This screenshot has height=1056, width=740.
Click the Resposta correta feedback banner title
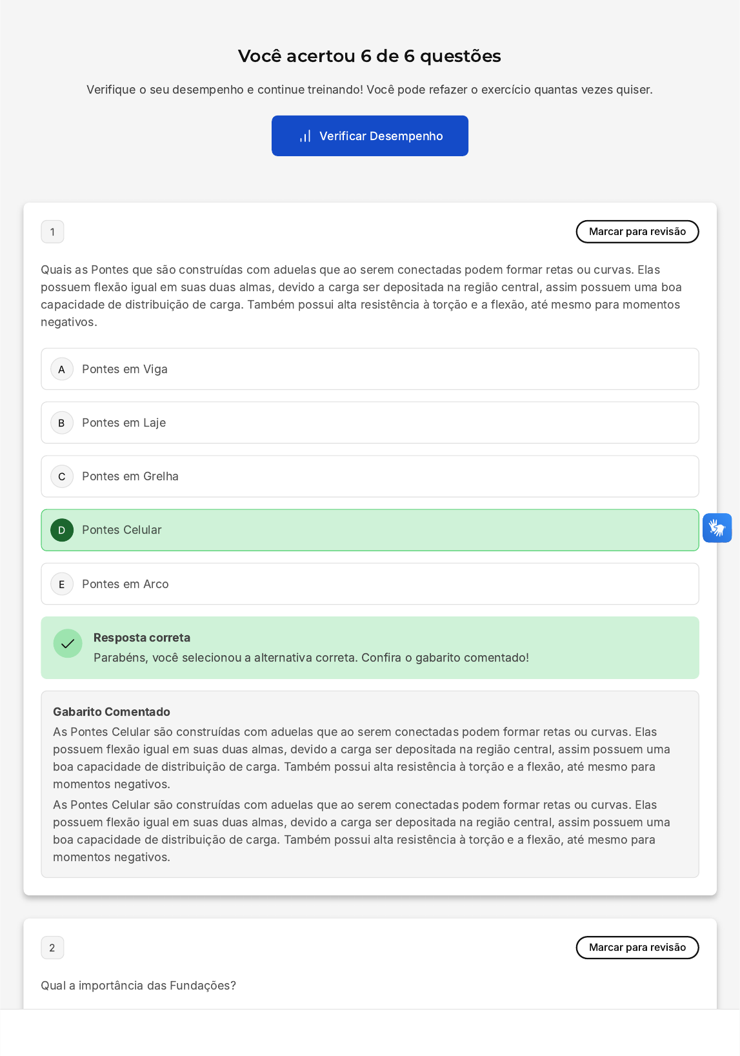point(142,638)
